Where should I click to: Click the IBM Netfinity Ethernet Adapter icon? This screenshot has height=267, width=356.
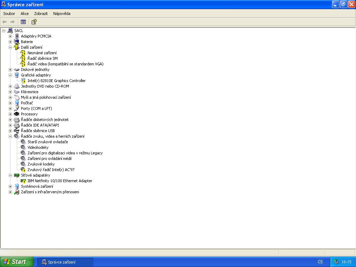[x=23, y=181]
